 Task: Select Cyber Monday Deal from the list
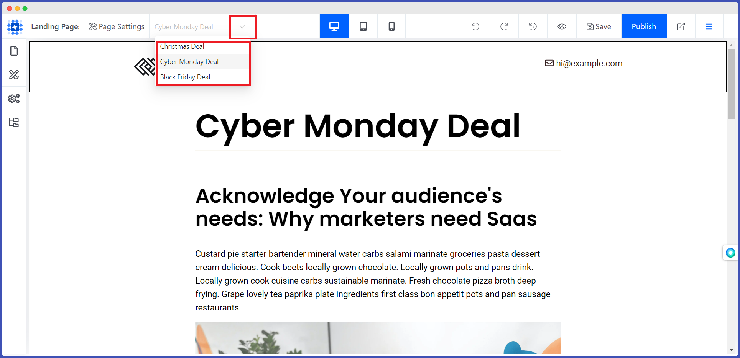(x=203, y=62)
